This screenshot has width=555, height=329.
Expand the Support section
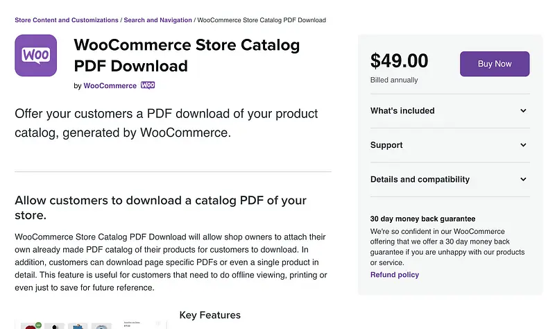tap(386, 145)
